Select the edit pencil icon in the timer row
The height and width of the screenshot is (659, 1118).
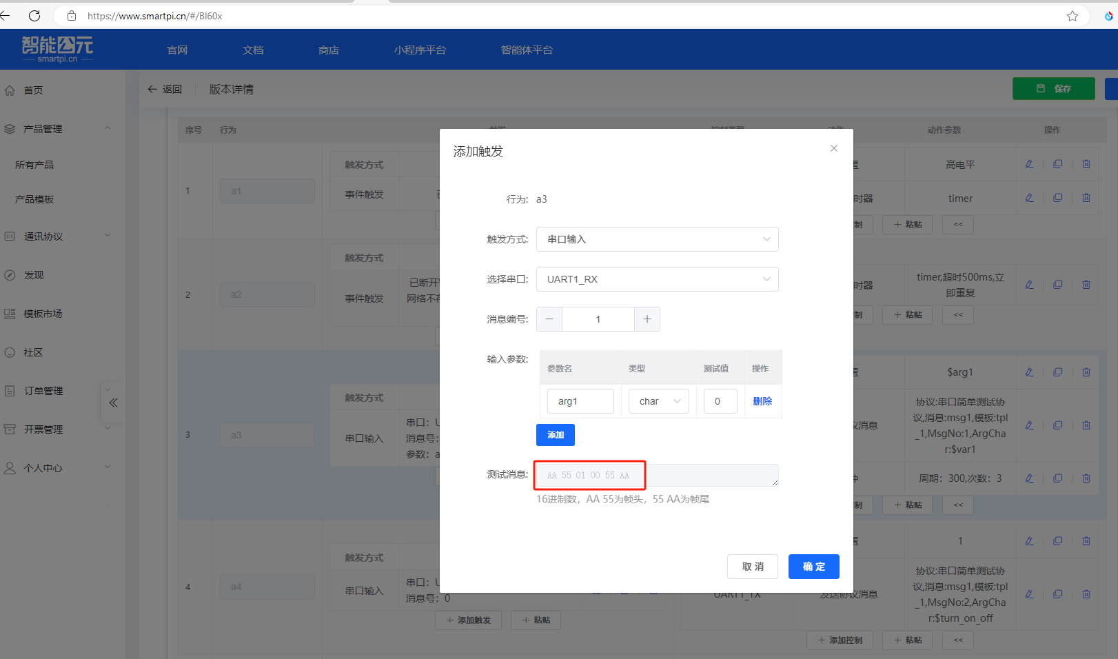pyautogui.click(x=1029, y=198)
